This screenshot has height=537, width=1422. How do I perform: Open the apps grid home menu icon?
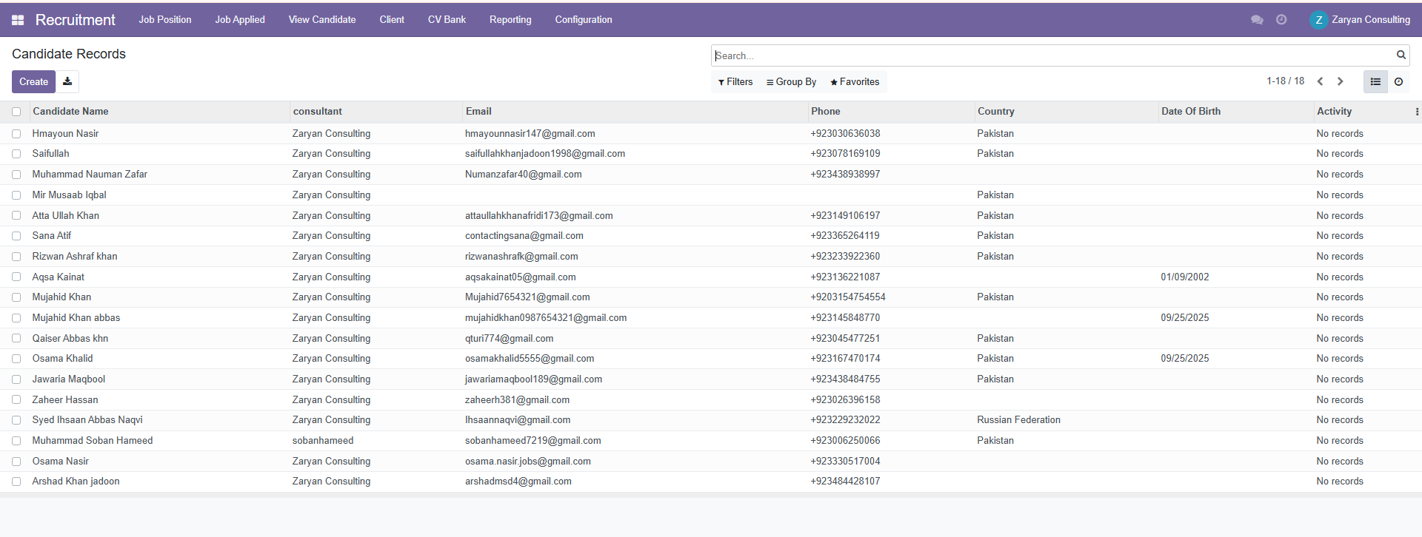point(18,20)
